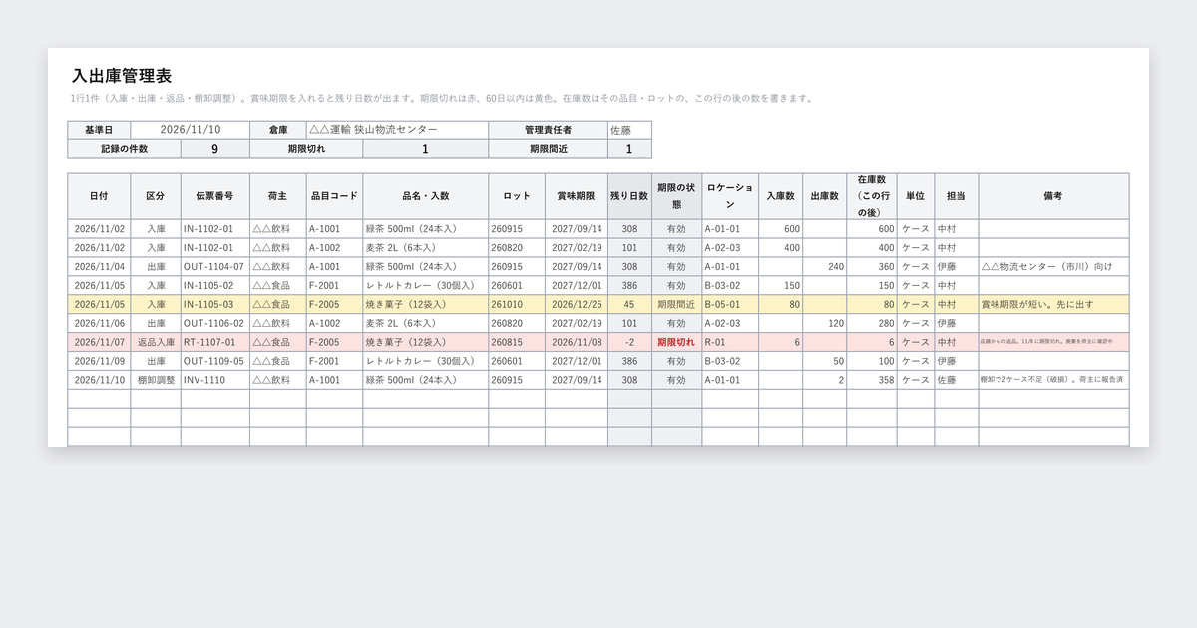Select slip number IN-1105-03
The image size is (1197, 628).
[214, 305]
